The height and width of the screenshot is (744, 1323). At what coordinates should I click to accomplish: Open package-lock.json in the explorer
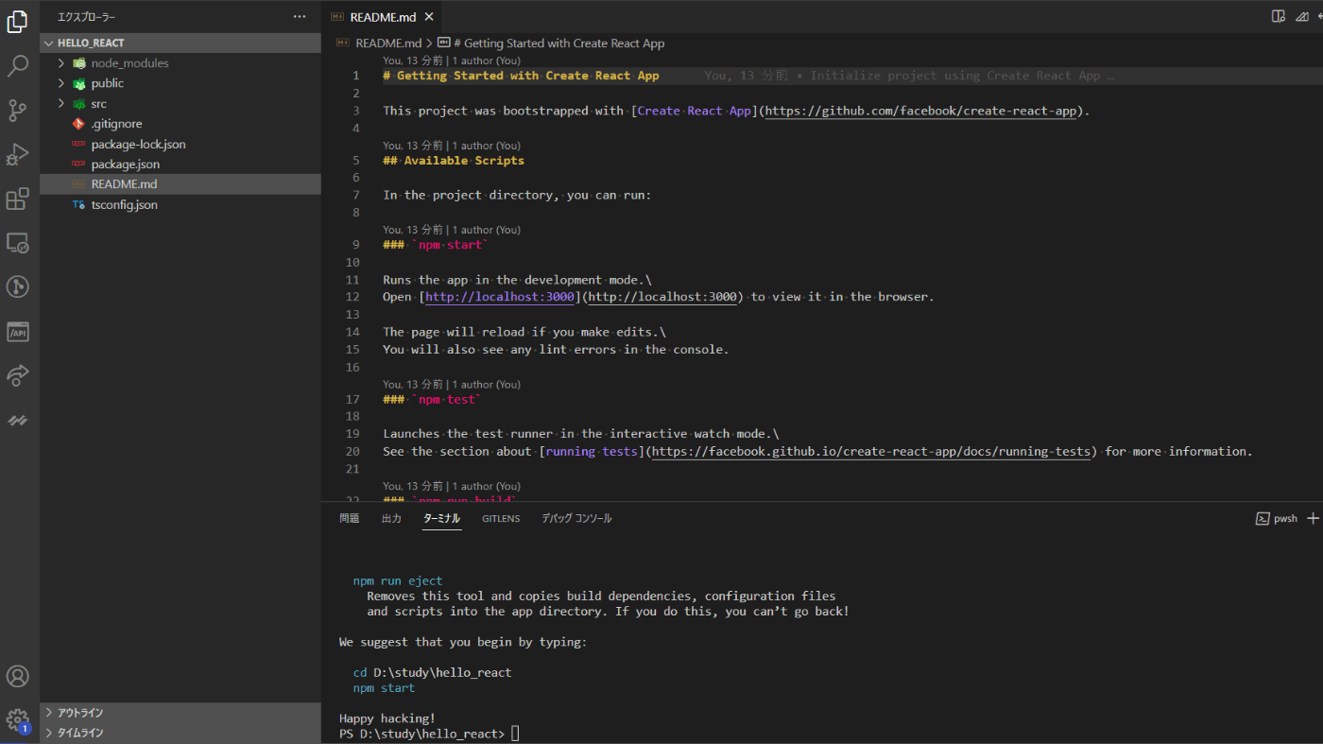(x=138, y=145)
